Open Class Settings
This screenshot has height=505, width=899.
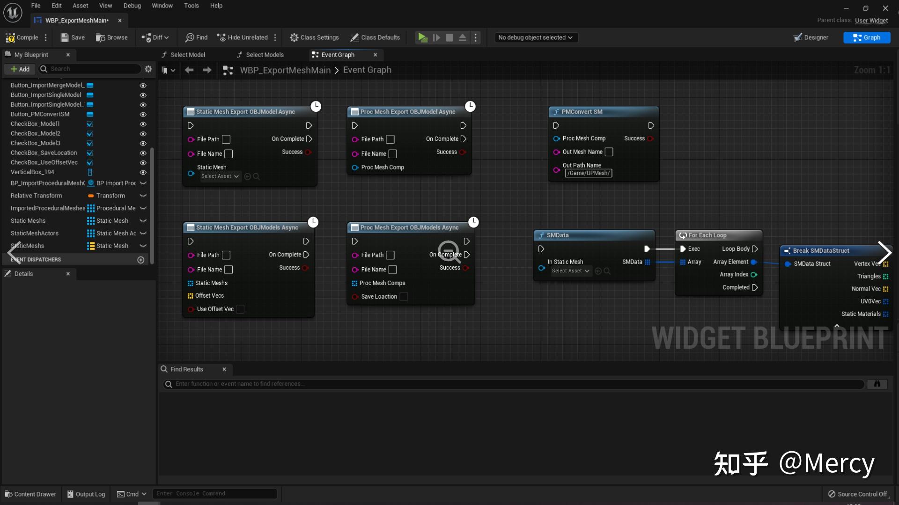[x=314, y=37]
